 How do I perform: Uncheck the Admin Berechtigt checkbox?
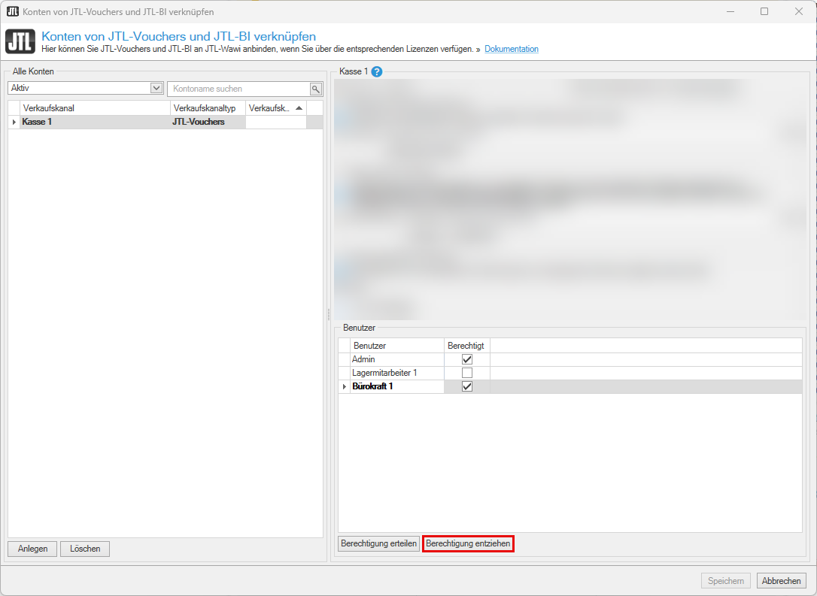tap(467, 359)
